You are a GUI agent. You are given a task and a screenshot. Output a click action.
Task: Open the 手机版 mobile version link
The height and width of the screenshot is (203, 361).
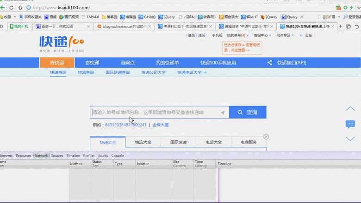click(x=217, y=36)
